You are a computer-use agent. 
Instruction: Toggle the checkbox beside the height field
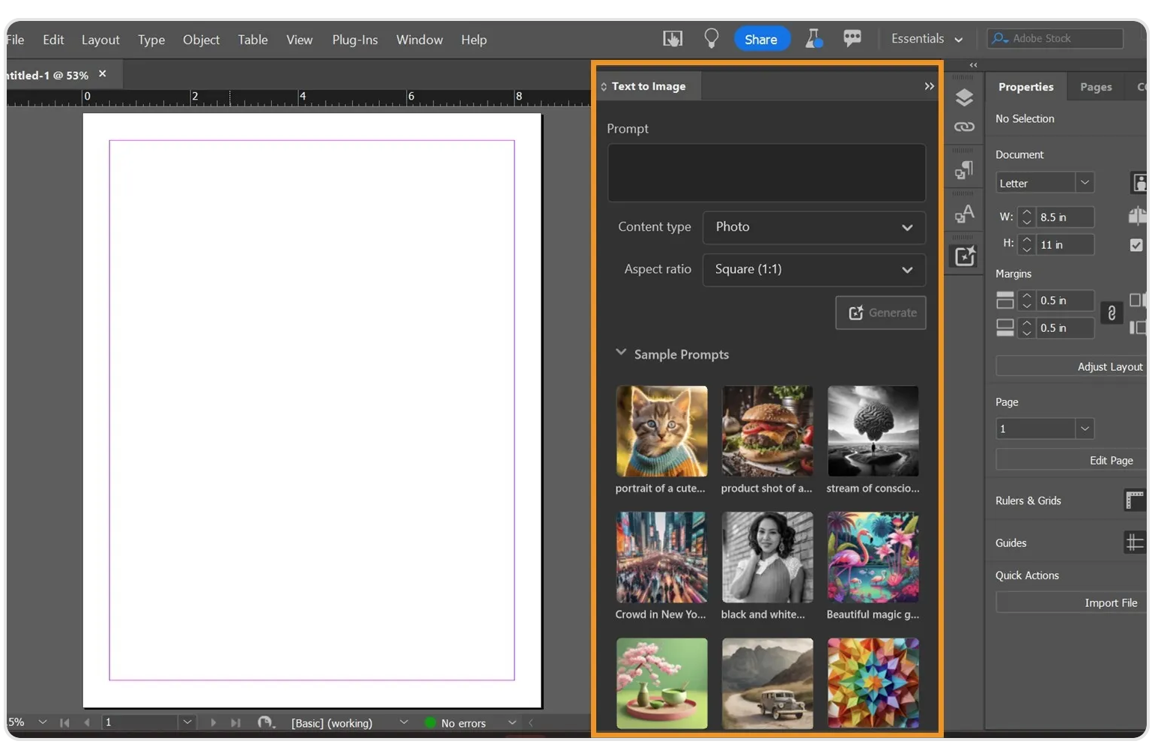point(1136,245)
